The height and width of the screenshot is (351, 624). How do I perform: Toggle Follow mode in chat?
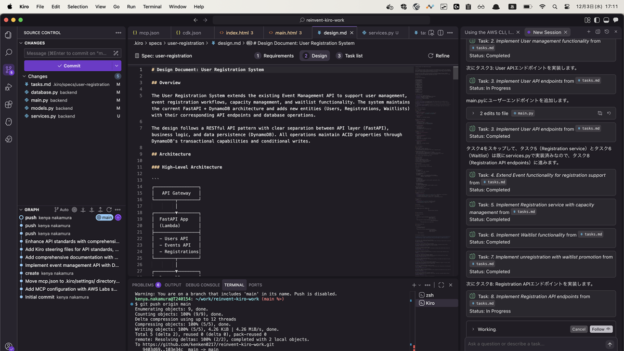click(x=601, y=329)
